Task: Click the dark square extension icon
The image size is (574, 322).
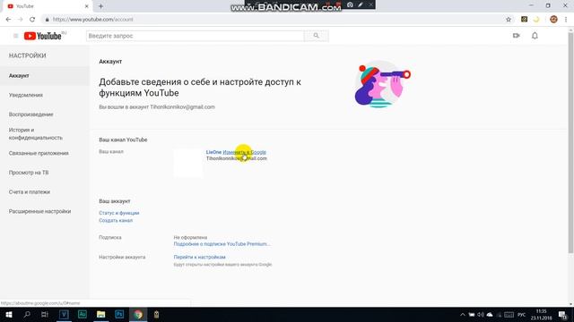Action: pos(524,20)
